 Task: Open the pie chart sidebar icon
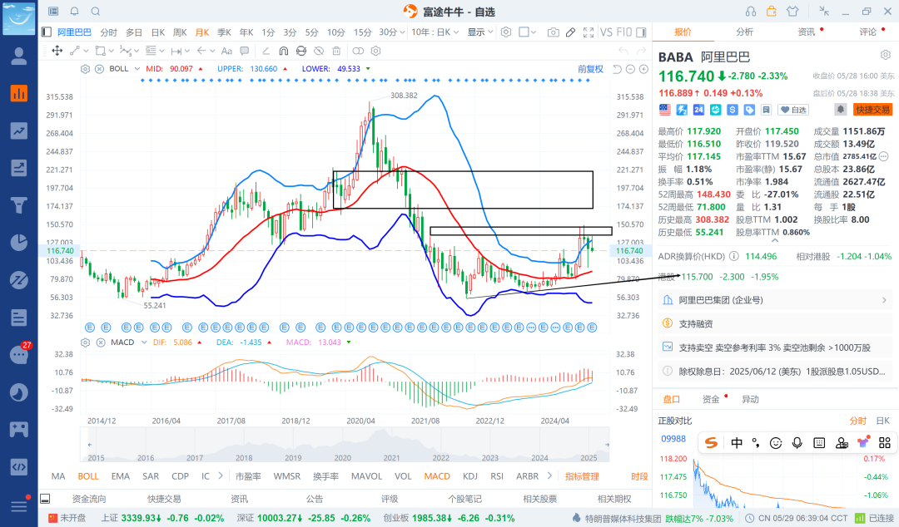19,243
